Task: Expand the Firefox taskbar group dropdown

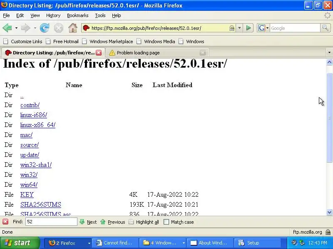Action: tap(89, 243)
